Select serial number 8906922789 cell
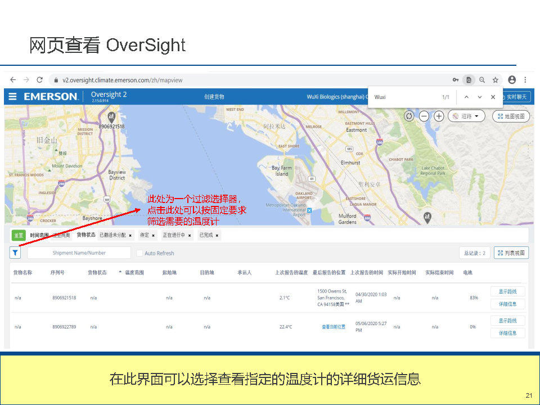The width and height of the screenshot is (540, 405). coord(64,327)
